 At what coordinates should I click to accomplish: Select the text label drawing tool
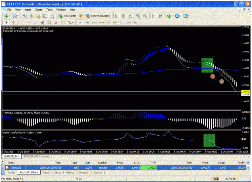pos(63,23)
